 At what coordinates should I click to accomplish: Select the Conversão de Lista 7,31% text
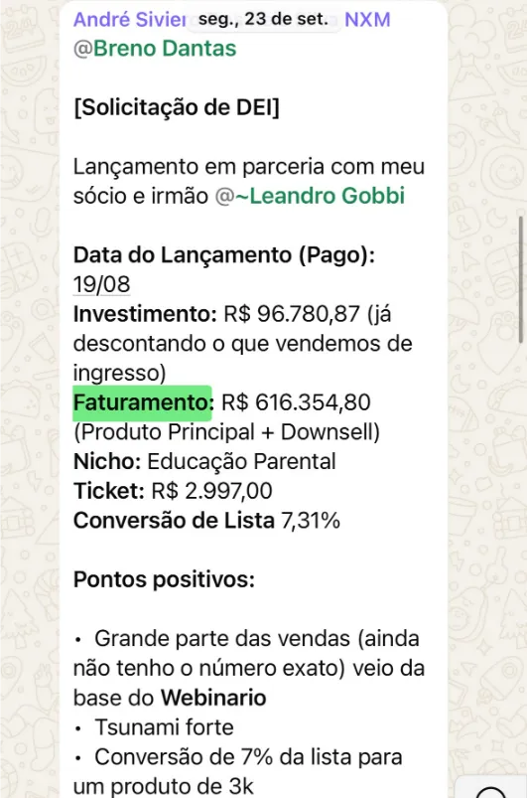coord(206,521)
